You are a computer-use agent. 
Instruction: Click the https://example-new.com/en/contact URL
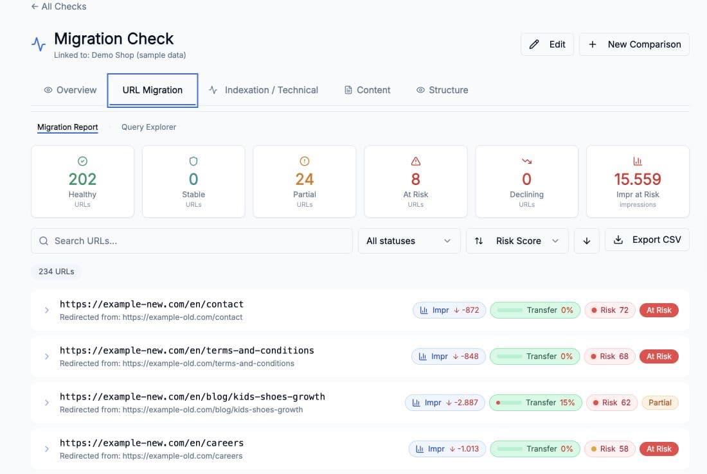[x=152, y=304]
